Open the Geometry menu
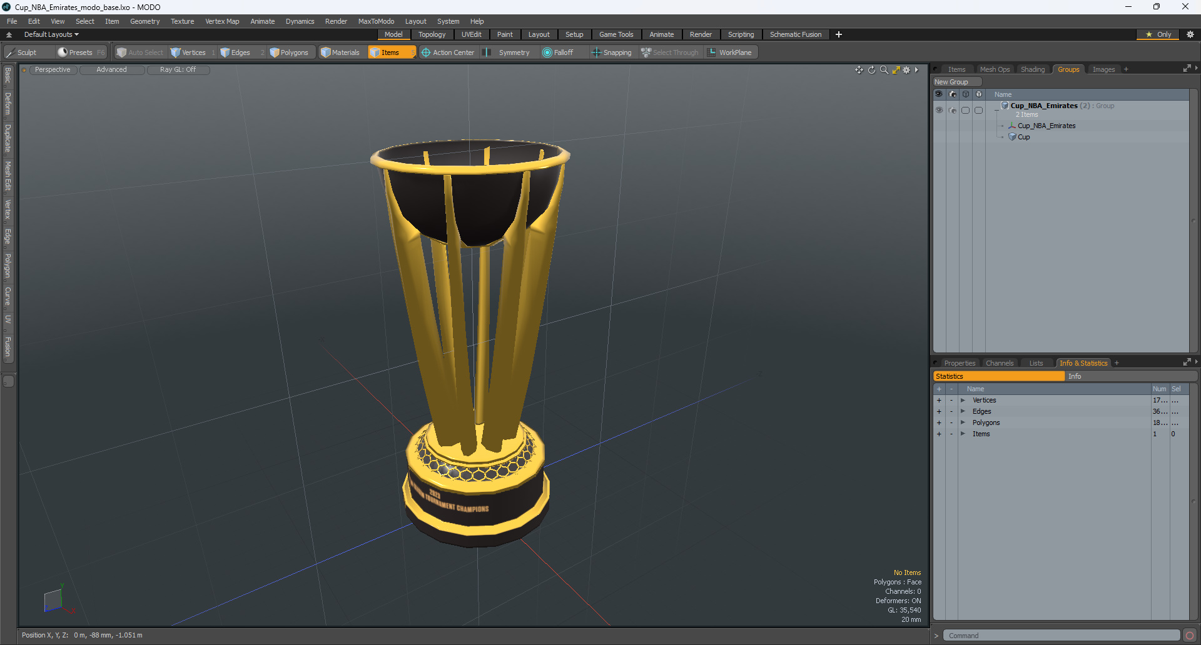 [x=144, y=21]
